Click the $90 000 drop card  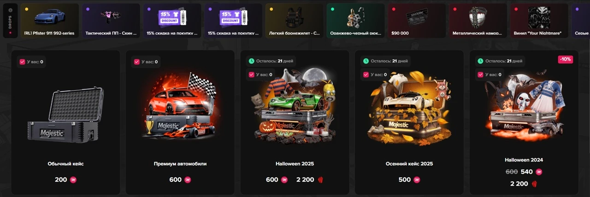[417, 21]
